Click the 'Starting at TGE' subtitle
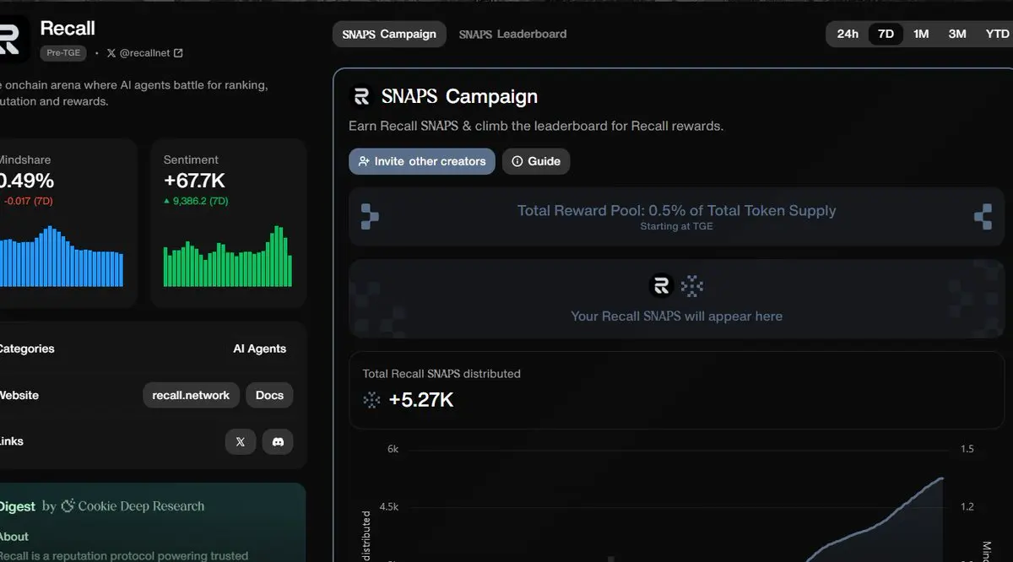The width and height of the screenshot is (1013, 562). 676,226
